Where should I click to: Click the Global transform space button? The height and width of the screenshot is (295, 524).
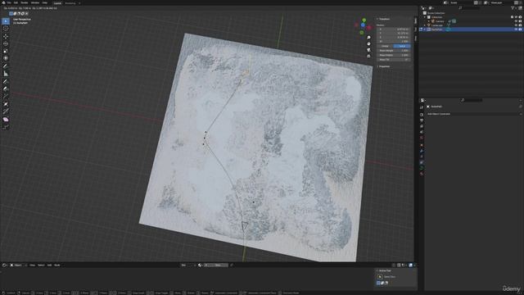coord(385,46)
